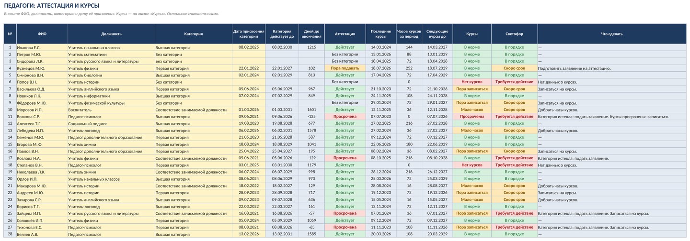690x241 pixels.
Task: Select the "Должность" column header
Action: [111, 34]
